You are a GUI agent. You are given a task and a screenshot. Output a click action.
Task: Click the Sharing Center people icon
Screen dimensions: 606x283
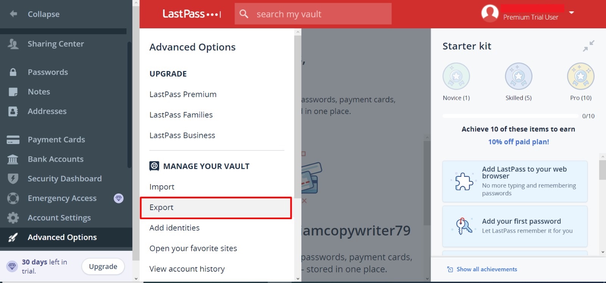(13, 44)
